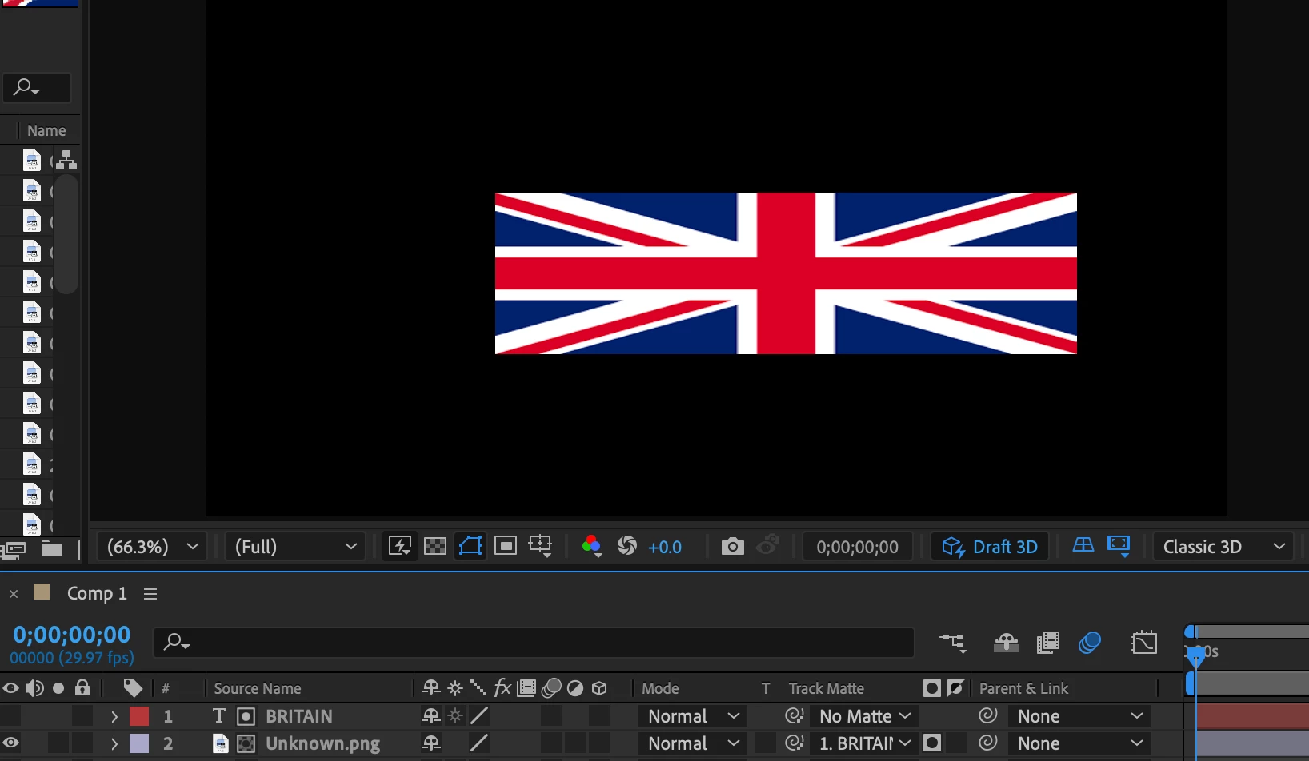1309x761 pixels.
Task: Open blending Mode dropdown for BRITAIN layer
Action: coord(693,716)
